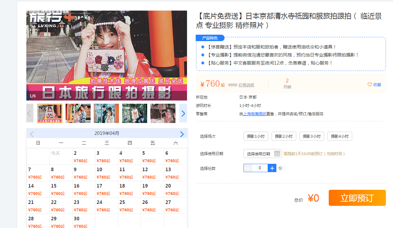Decrease quantity with minus button

(x=248, y=168)
